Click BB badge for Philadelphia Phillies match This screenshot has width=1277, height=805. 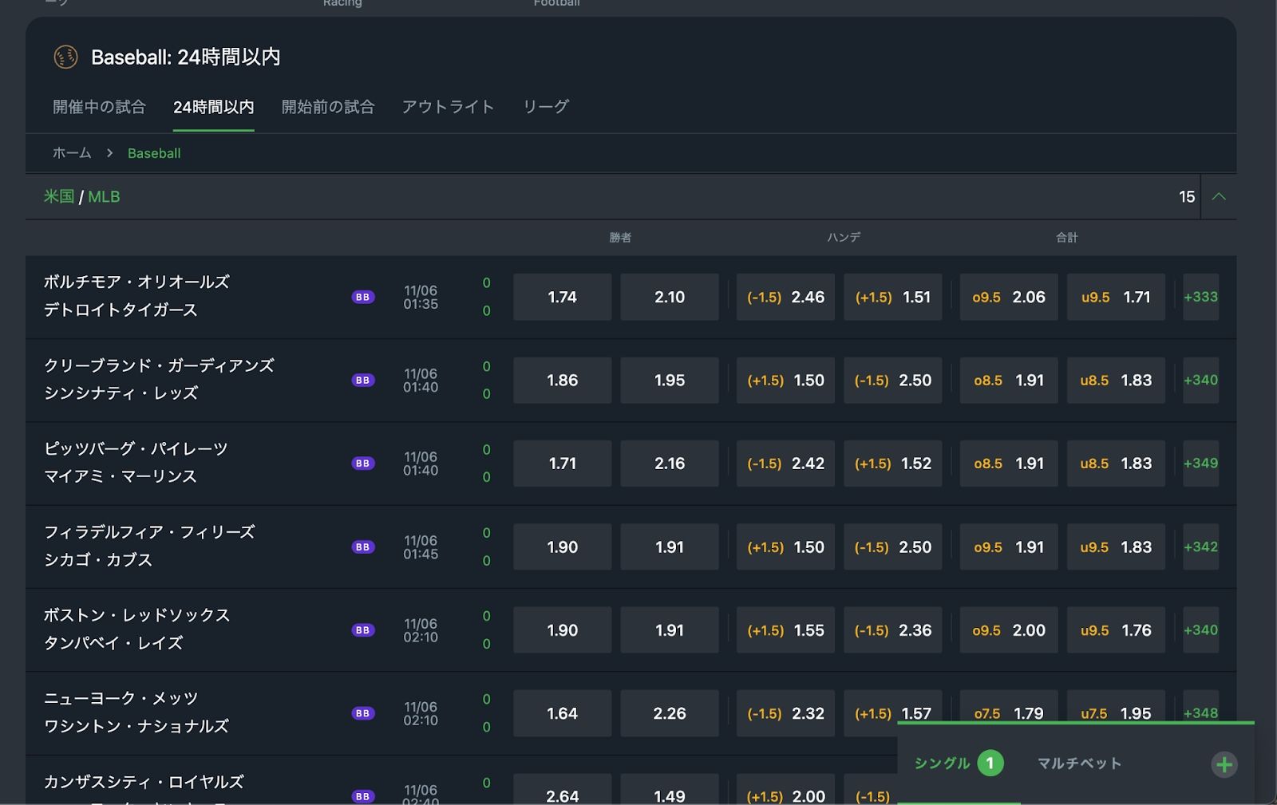click(363, 547)
